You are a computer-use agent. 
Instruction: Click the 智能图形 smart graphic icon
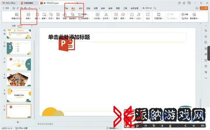click(x=72, y=14)
